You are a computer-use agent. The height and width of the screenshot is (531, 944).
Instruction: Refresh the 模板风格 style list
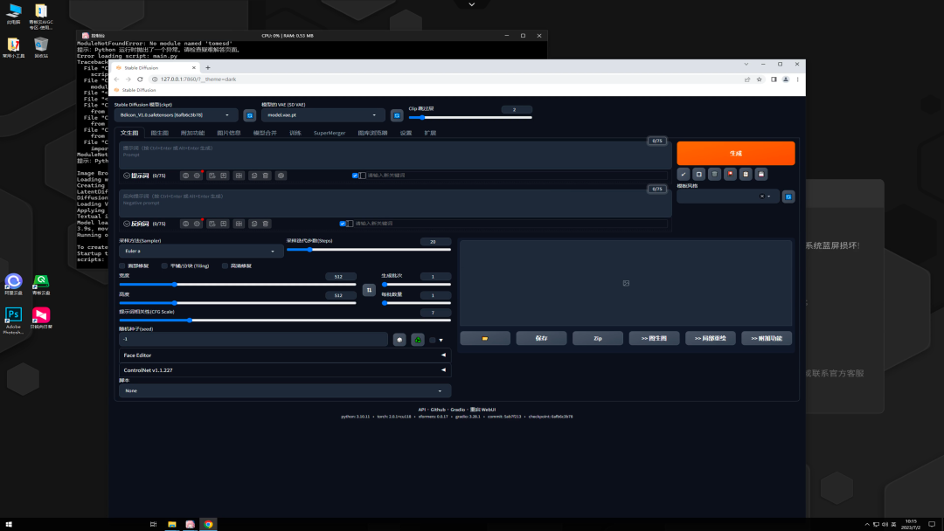tap(788, 197)
